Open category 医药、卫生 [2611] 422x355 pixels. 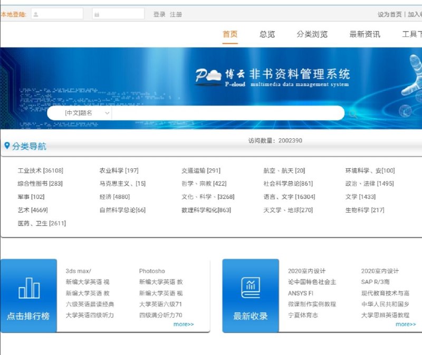pos(42,223)
